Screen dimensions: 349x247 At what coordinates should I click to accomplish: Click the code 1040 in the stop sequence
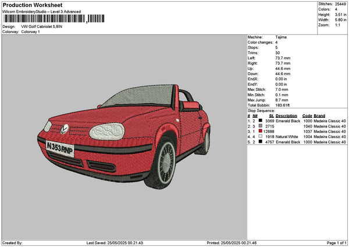tap(308, 126)
